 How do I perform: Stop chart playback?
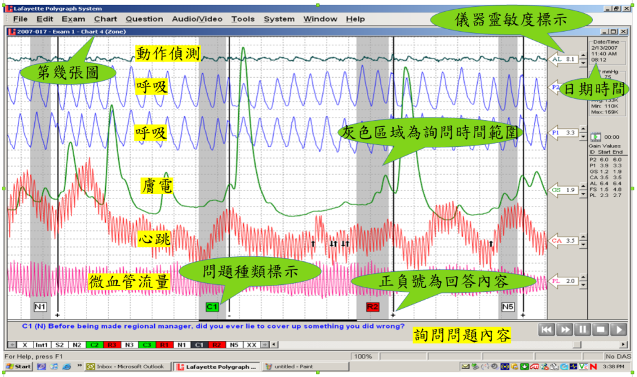coord(601,330)
